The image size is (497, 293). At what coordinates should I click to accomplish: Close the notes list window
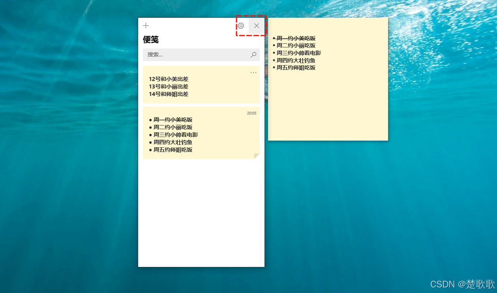pos(257,26)
